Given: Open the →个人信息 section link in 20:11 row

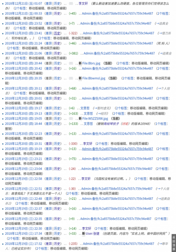Looking at the screenshot, I should pos(164,88).
